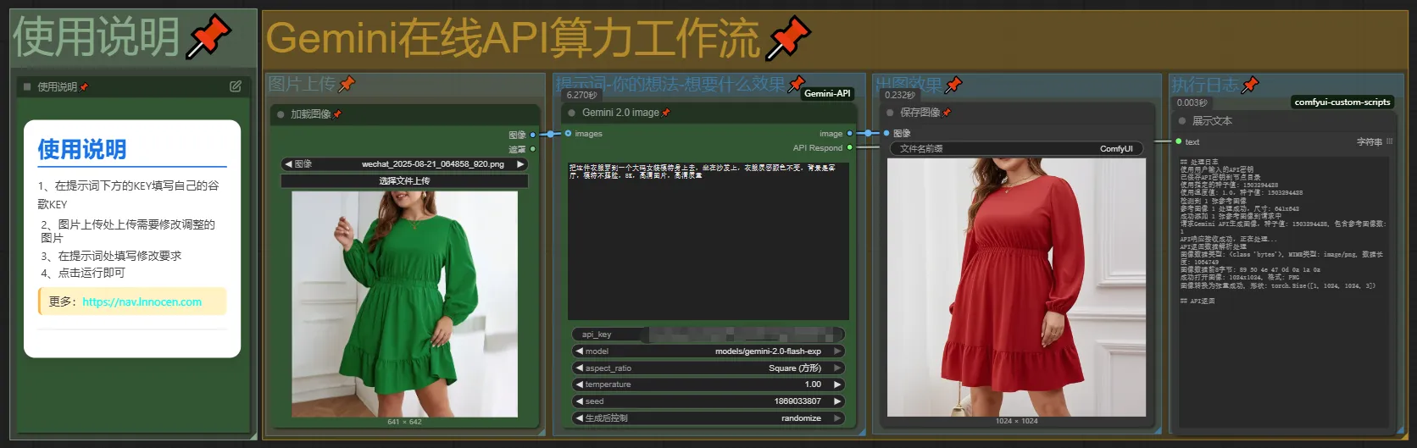Image resolution: width=1417 pixels, height=448 pixels.
Task: Open the nav.innocen.com link
Action: [142, 301]
